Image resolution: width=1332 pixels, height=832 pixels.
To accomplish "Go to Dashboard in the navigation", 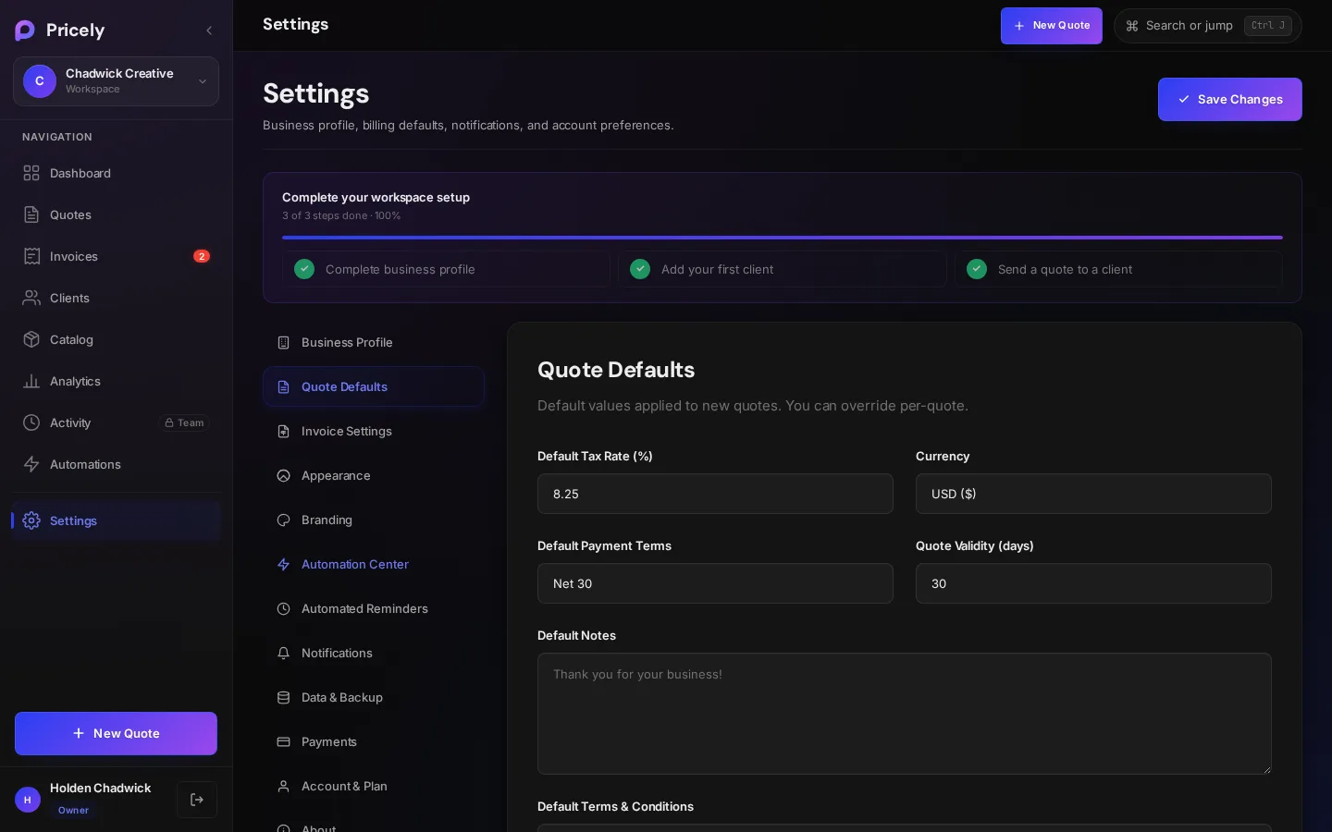I will pyautogui.click(x=116, y=173).
